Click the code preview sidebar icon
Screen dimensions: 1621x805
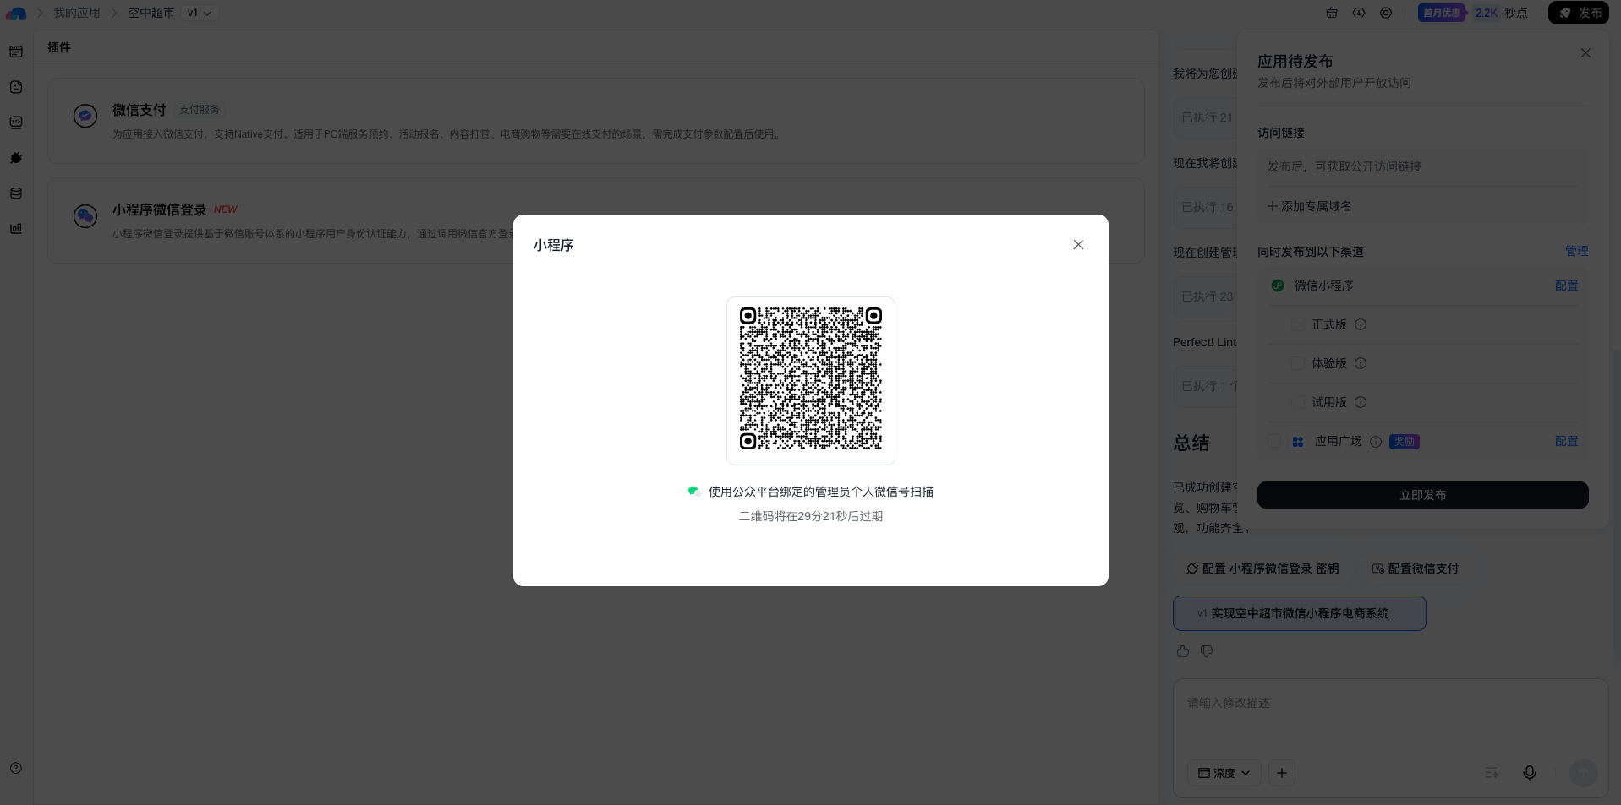(16, 122)
